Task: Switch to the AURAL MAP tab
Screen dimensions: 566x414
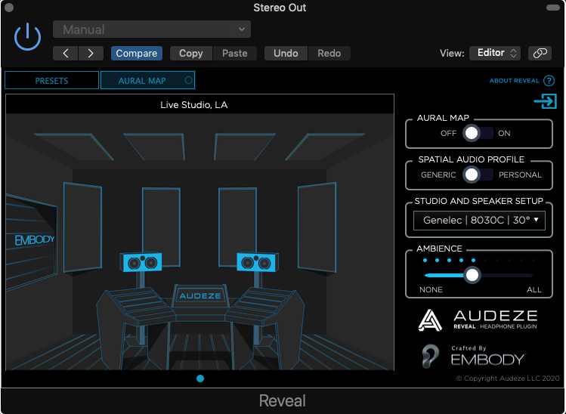Action: pos(147,80)
